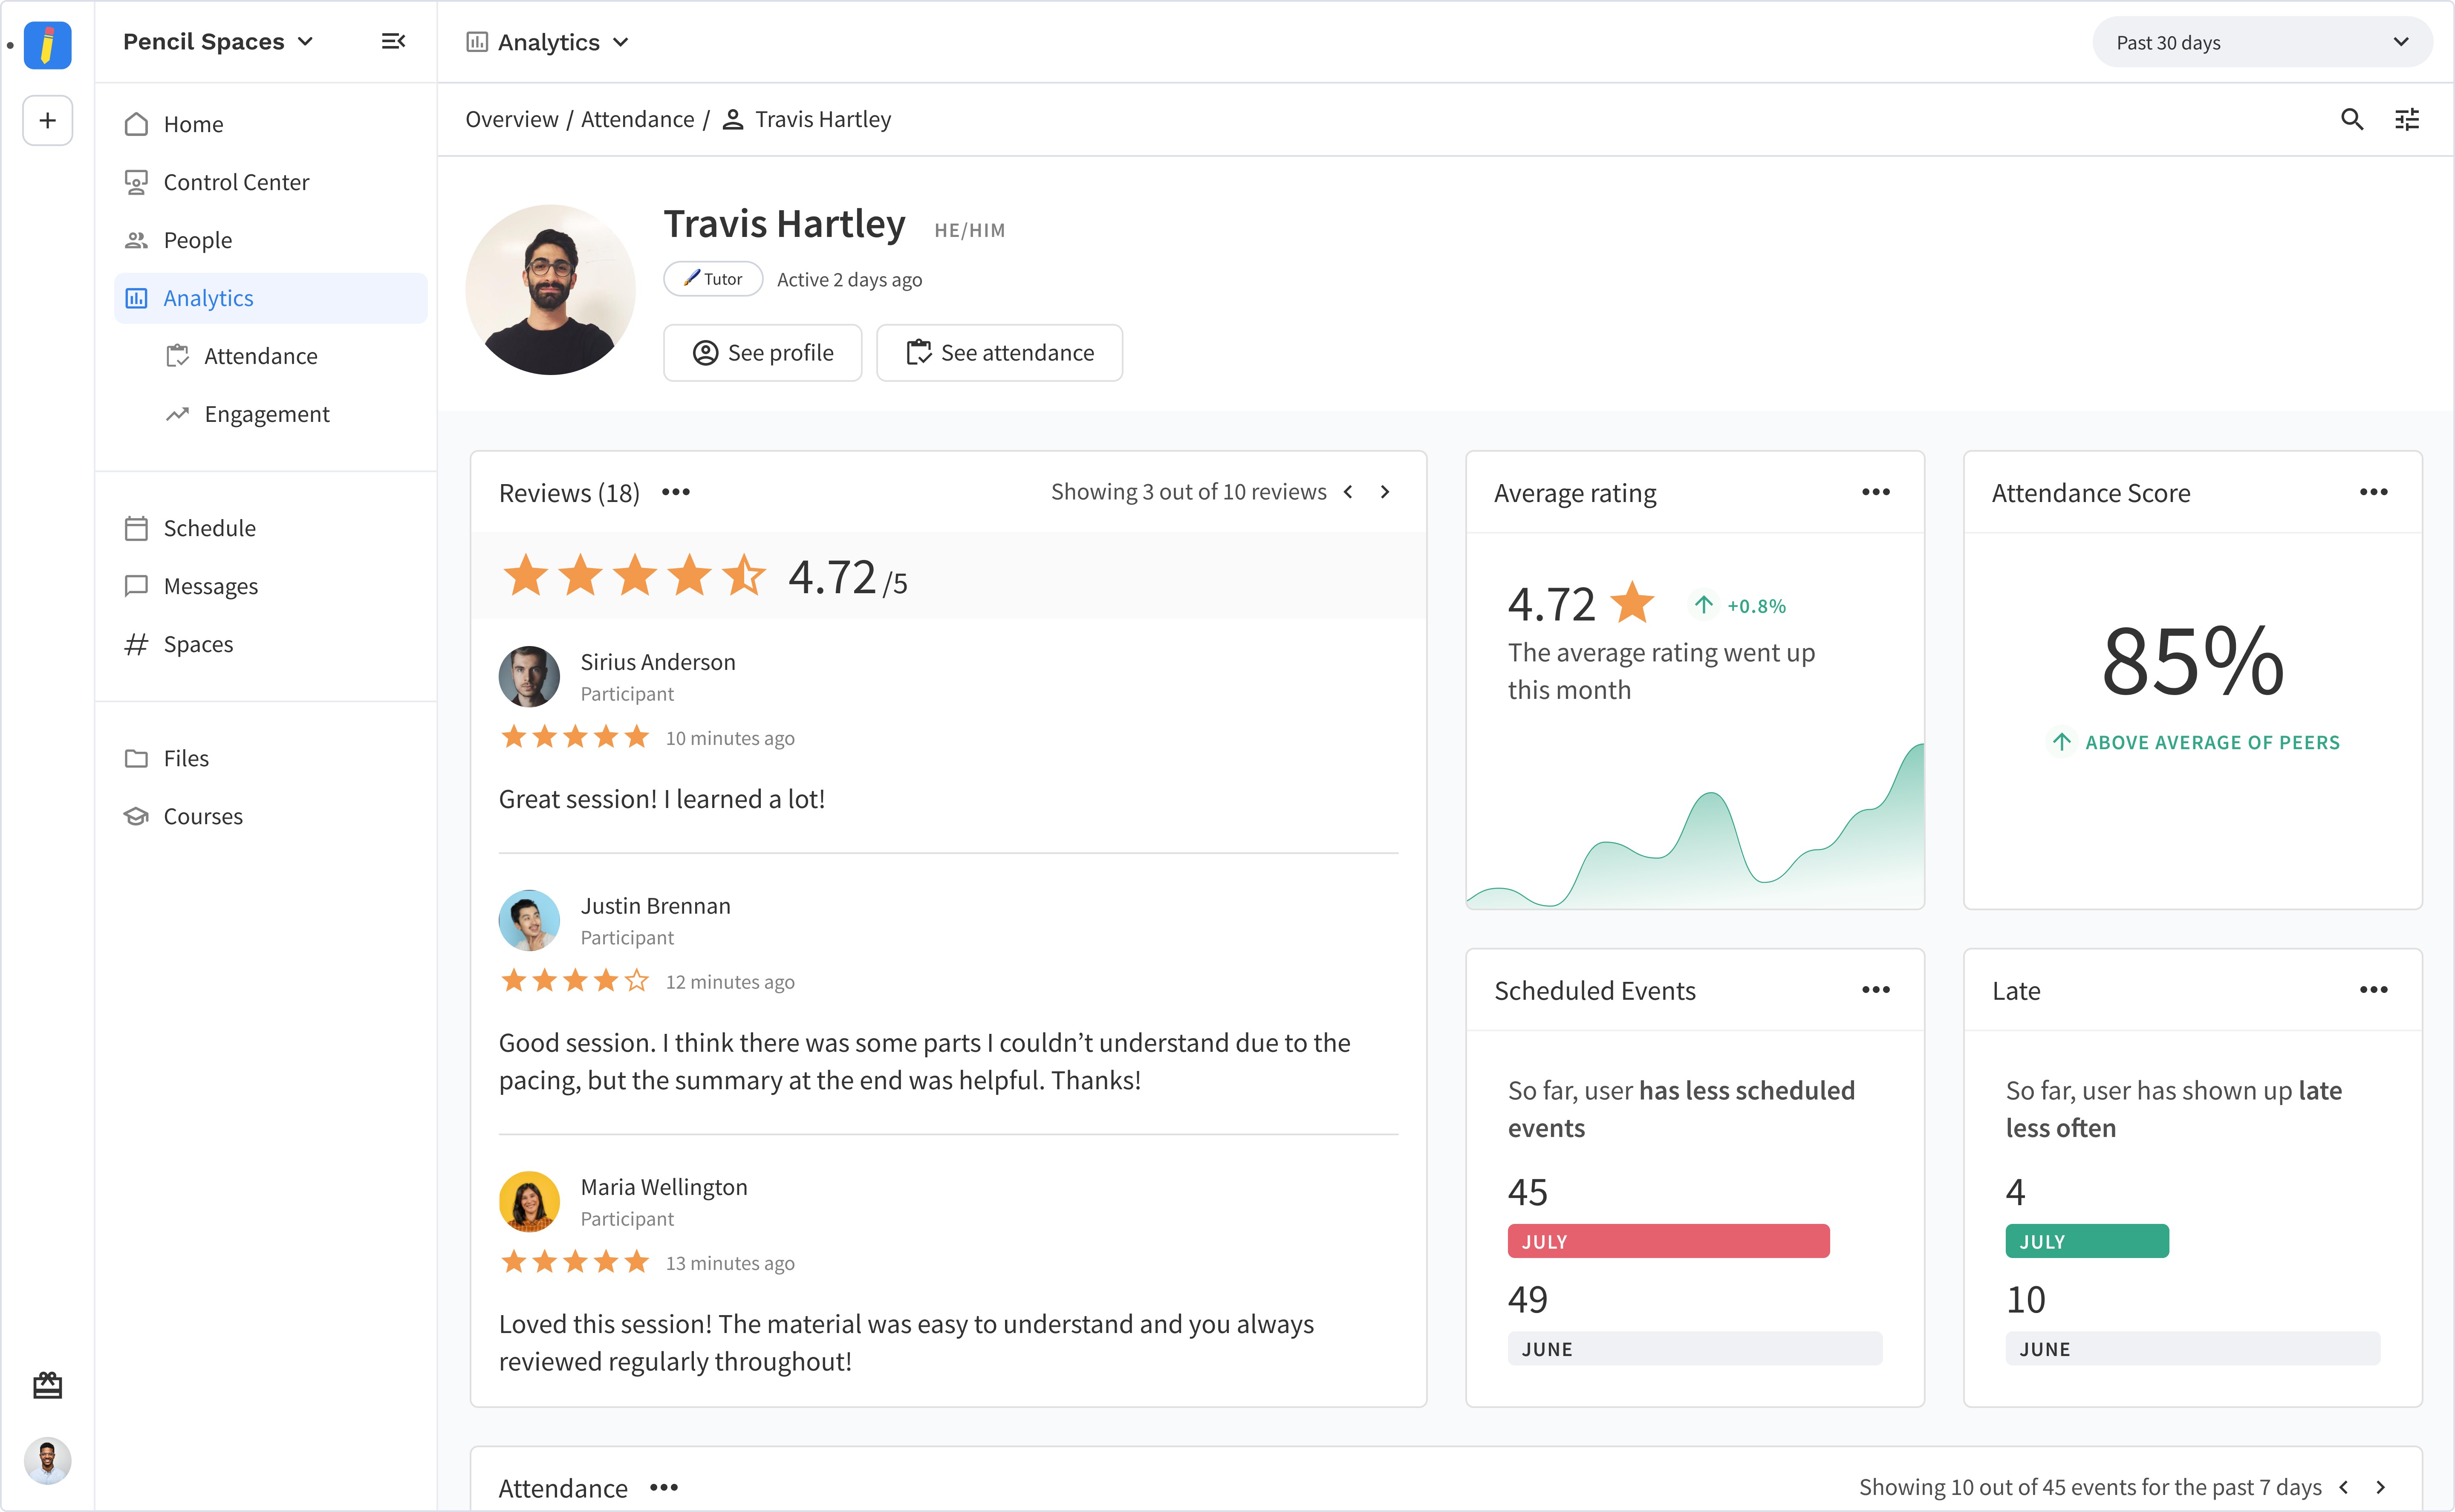Collapse the sidebar with the menu icon
2455x1512 pixels.
(393, 41)
